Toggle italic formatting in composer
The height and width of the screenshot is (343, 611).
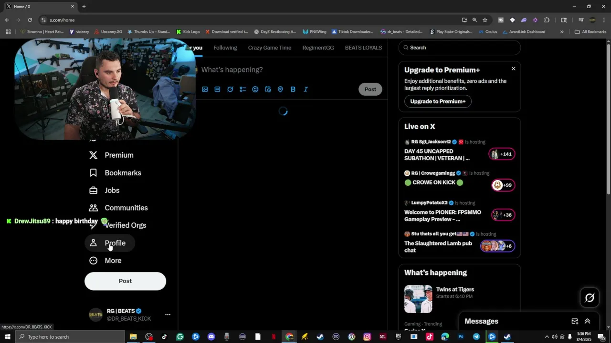pyautogui.click(x=305, y=89)
